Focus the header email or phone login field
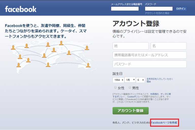Screen dimensions: 195x130 click(125, 9)
